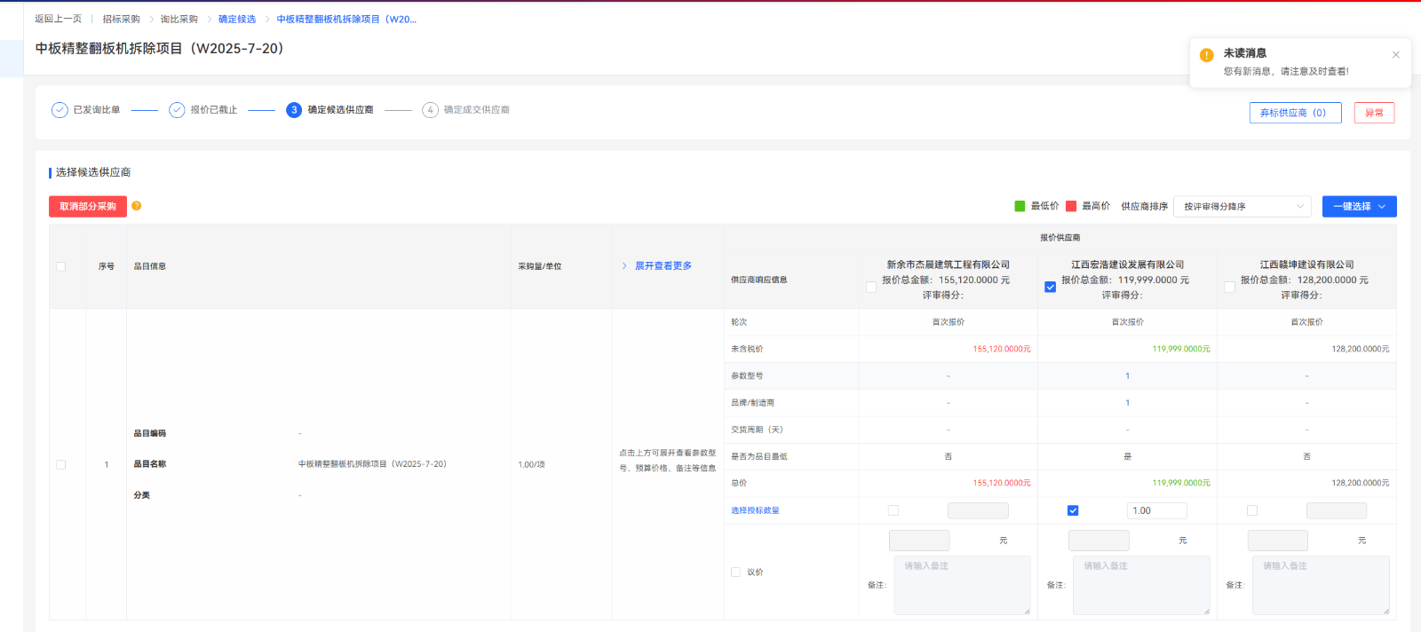Click step 2 报价已截止 check icon
1421x632 pixels.
(177, 110)
